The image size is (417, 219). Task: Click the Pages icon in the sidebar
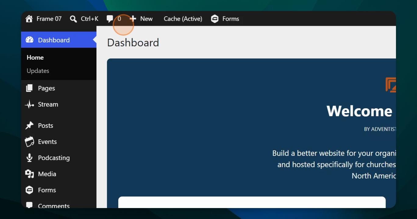pos(29,88)
